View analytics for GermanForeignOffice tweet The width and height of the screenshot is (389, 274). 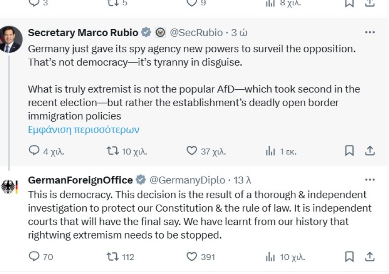(270, 256)
